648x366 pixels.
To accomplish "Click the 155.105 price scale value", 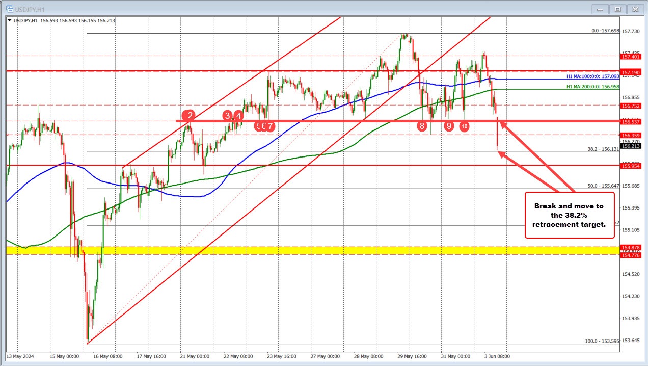I will tap(632, 230).
